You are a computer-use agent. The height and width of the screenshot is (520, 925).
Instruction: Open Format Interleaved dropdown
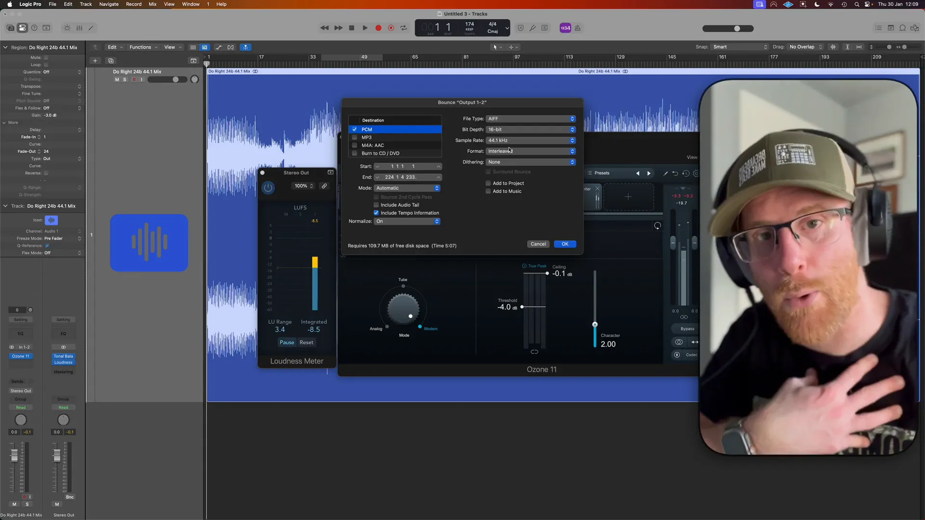click(x=530, y=151)
